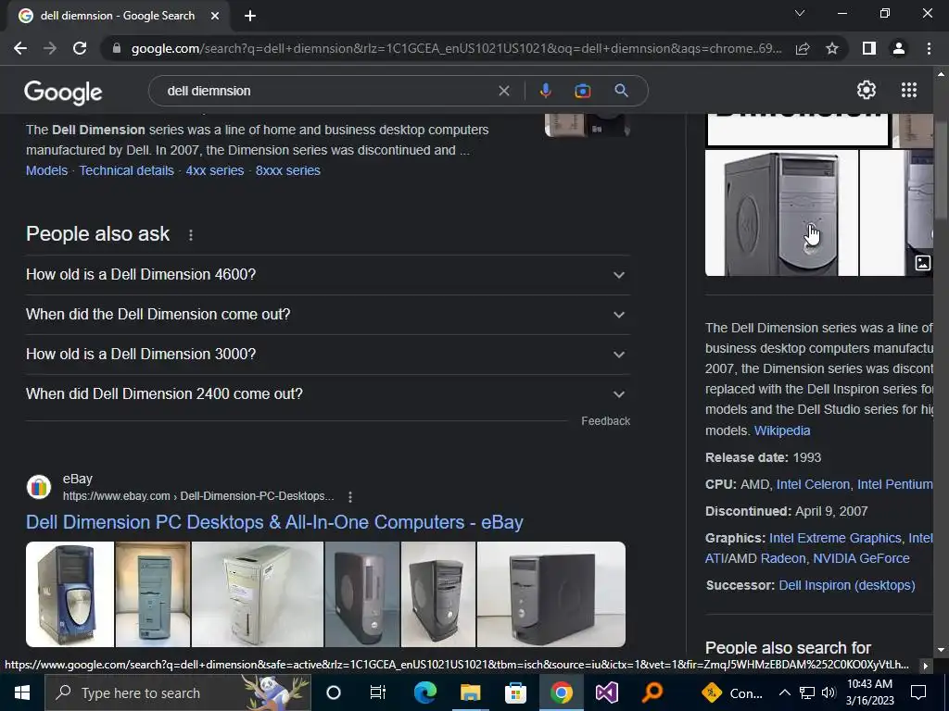Image resolution: width=949 pixels, height=711 pixels.
Task: Open Google quick settings gear
Action: coord(867,90)
